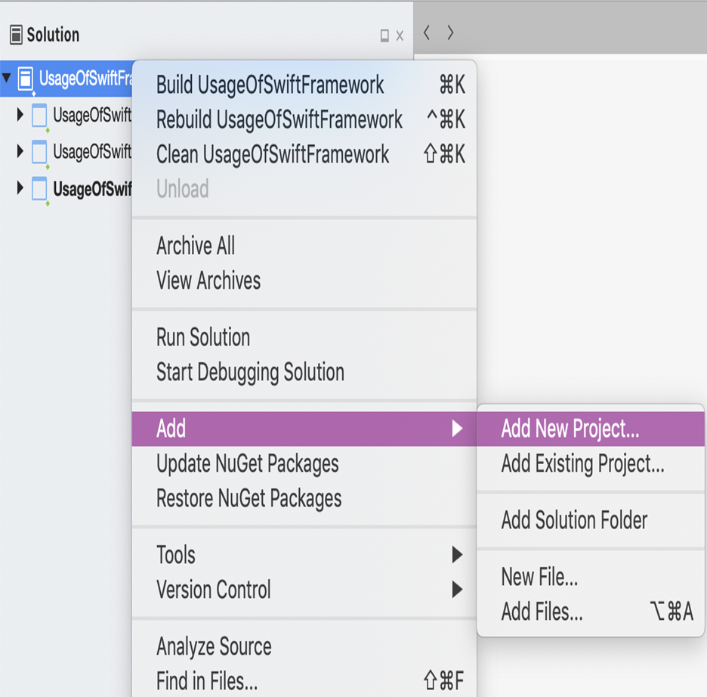The image size is (707, 697).
Task: Click the UsageOfSwiftFramework solution node icon
Action: (26, 79)
